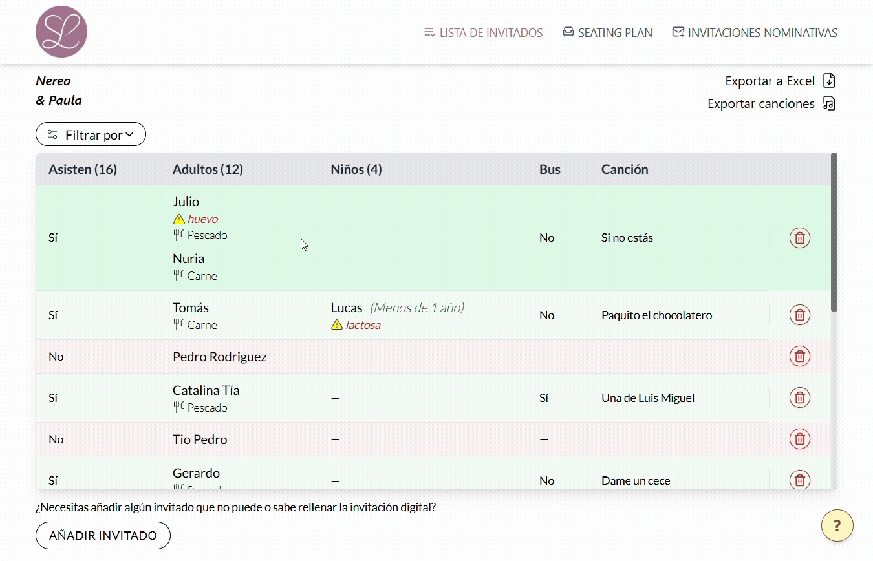Click trash icon next to Tio Pedro
Viewport: 873px width, 561px height.
click(799, 439)
